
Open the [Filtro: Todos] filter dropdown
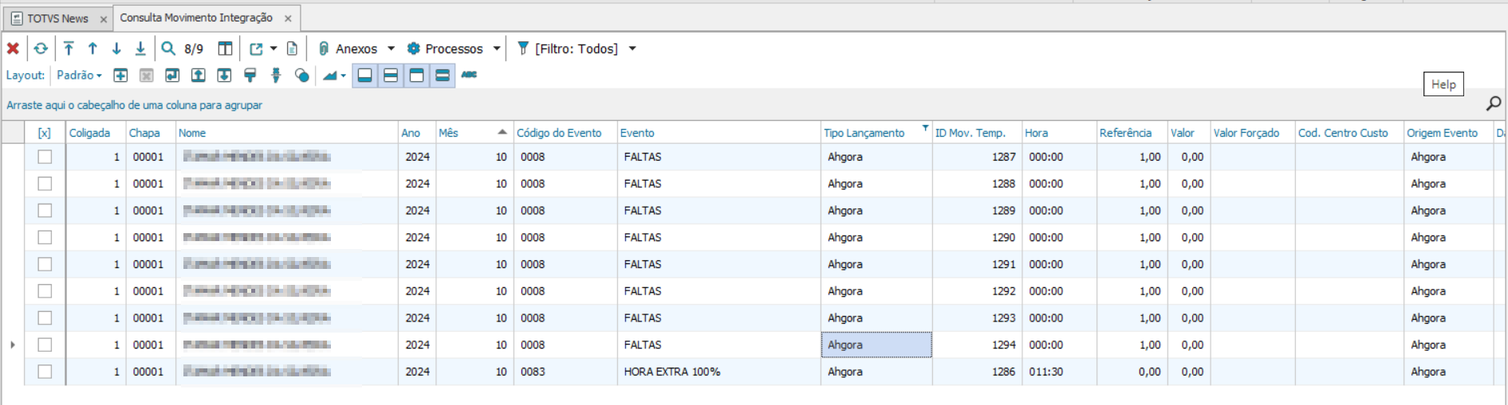(632, 49)
